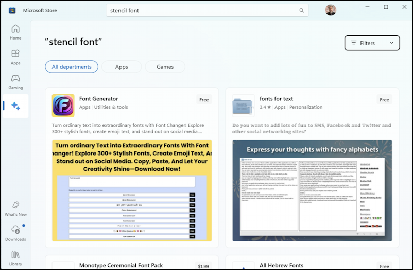Click the Font Generator app icon

(x=63, y=106)
